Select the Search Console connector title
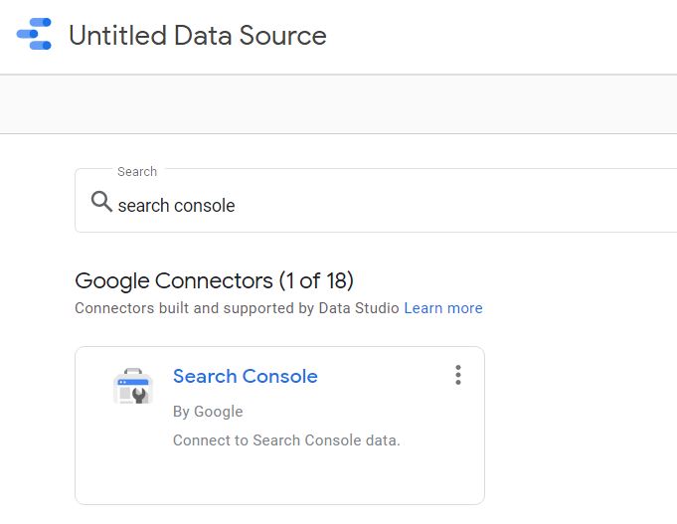The image size is (677, 524). (246, 376)
